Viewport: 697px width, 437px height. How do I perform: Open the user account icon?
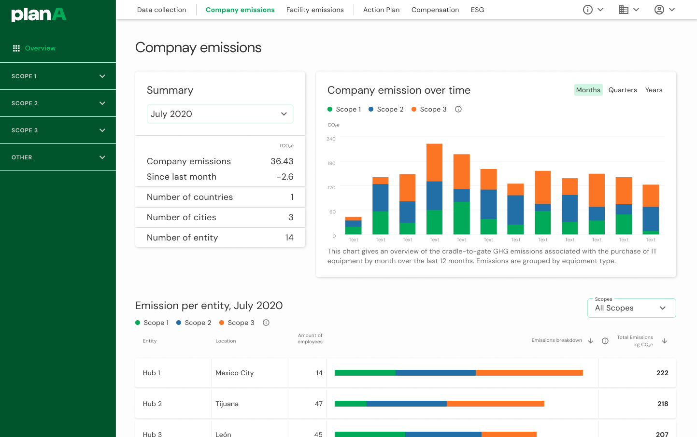pos(659,9)
